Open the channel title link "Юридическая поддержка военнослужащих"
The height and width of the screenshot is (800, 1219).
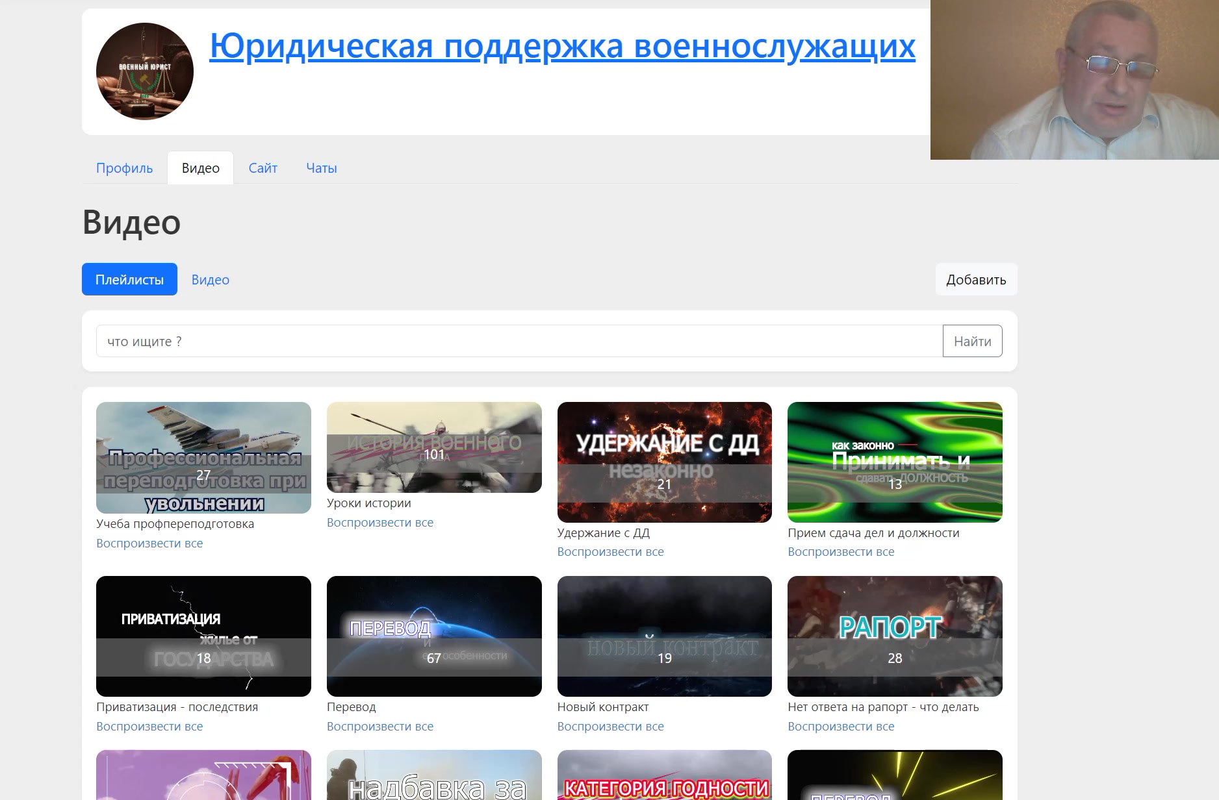coord(562,45)
